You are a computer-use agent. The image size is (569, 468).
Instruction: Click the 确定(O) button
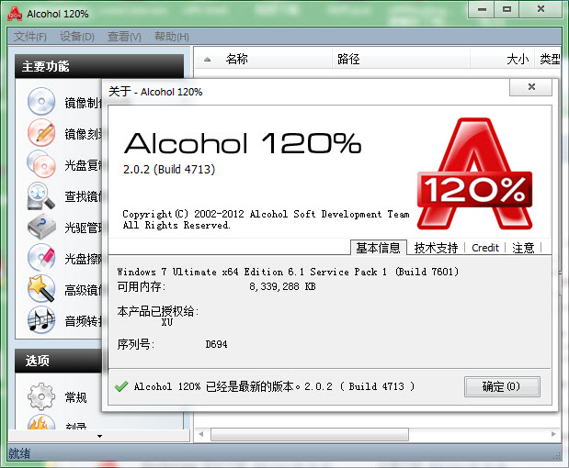502,386
